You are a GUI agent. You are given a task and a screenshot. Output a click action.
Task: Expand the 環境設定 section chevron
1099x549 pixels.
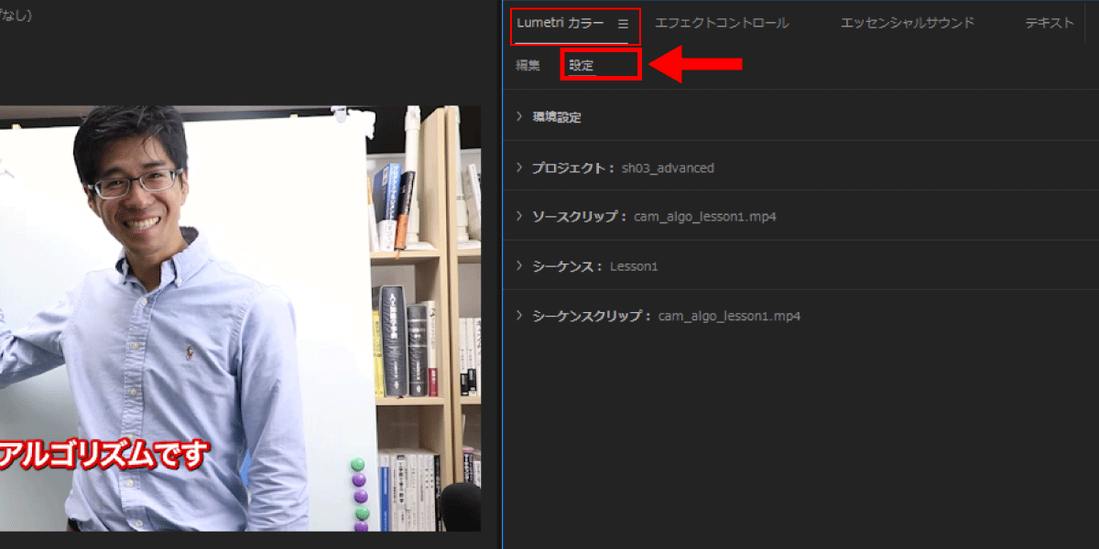(519, 117)
